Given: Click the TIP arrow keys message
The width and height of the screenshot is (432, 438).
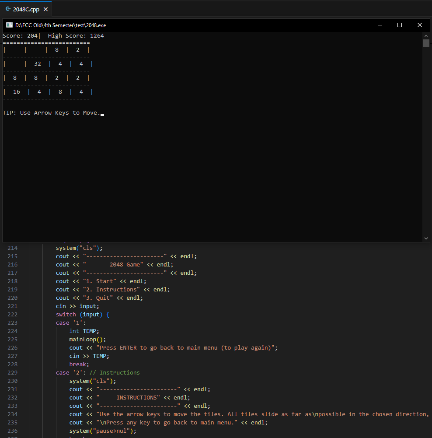Looking at the screenshot, I should point(52,113).
